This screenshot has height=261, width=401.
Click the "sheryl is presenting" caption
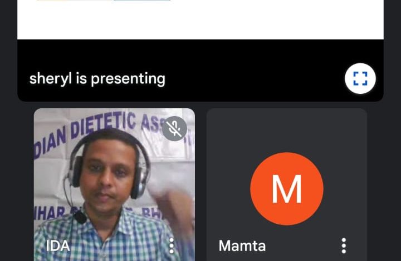[x=97, y=78]
